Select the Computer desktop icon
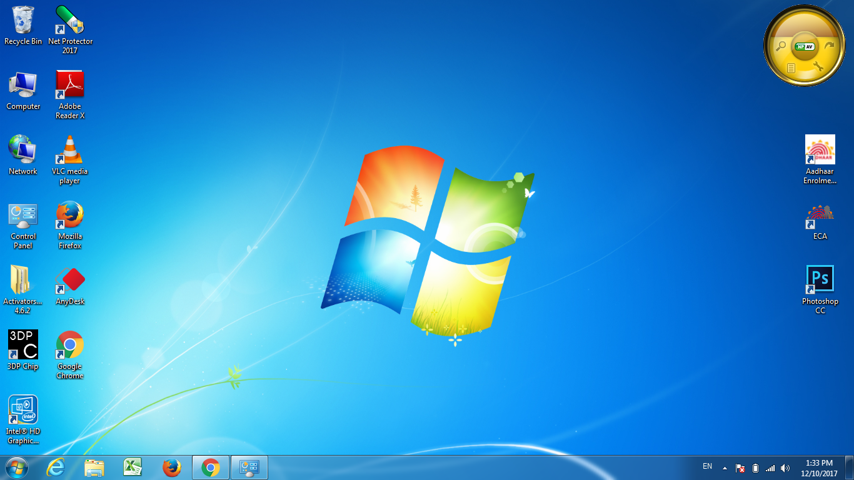Screen dimensions: 854x480 point(23,91)
